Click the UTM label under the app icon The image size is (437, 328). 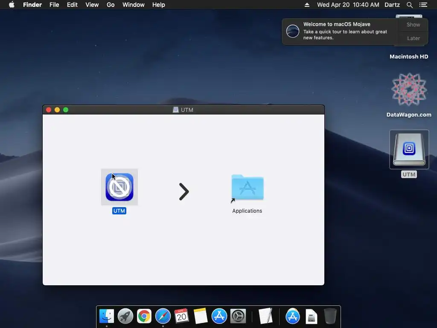click(119, 211)
